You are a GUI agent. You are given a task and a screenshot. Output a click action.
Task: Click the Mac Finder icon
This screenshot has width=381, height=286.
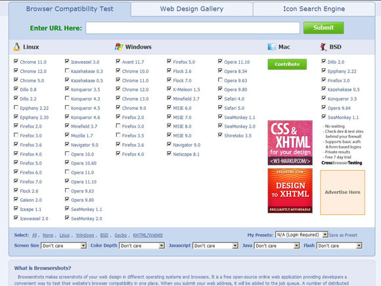tap(272, 47)
